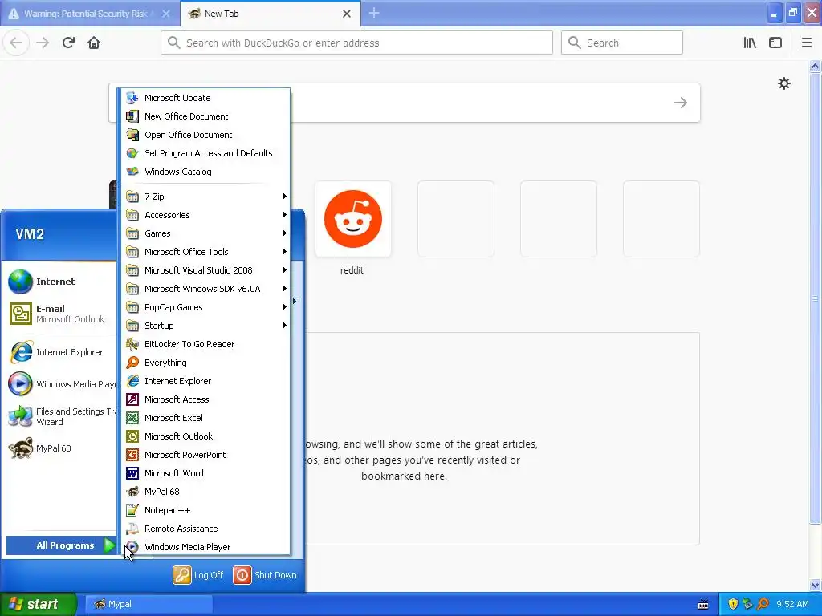Image resolution: width=822 pixels, height=616 pixels.
Task: Open the Windows Catalog icon
Action: click(132, 172)
